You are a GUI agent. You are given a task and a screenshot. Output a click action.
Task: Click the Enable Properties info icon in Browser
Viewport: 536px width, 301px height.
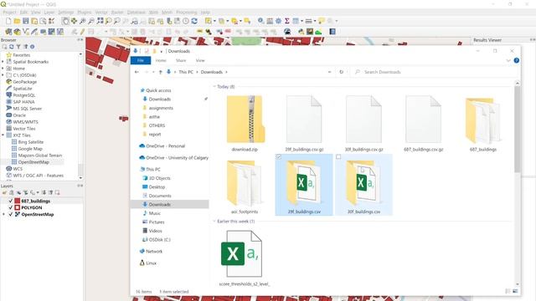[32, 47]
